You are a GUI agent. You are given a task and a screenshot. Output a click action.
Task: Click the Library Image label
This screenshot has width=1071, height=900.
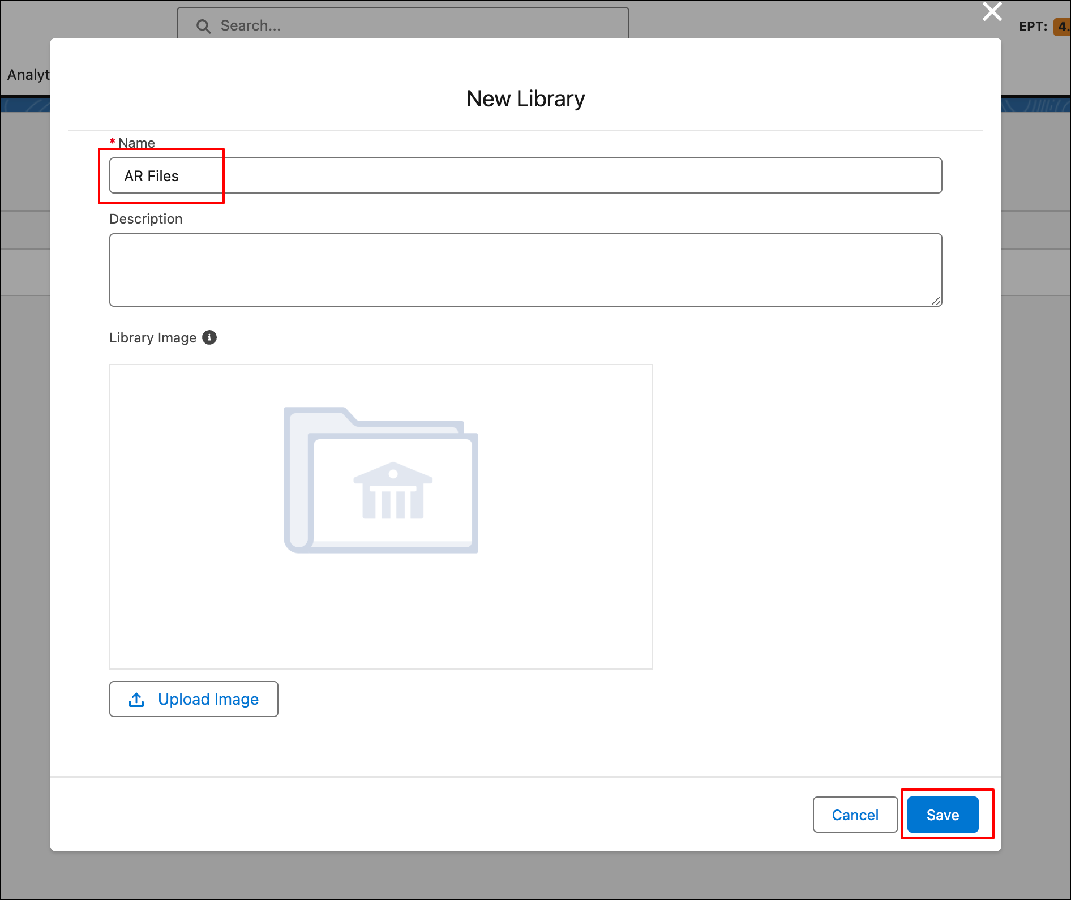point(153,338)
